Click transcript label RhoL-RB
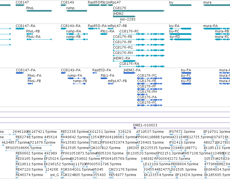This screenshot has height=179, width=230. point(33,31)
